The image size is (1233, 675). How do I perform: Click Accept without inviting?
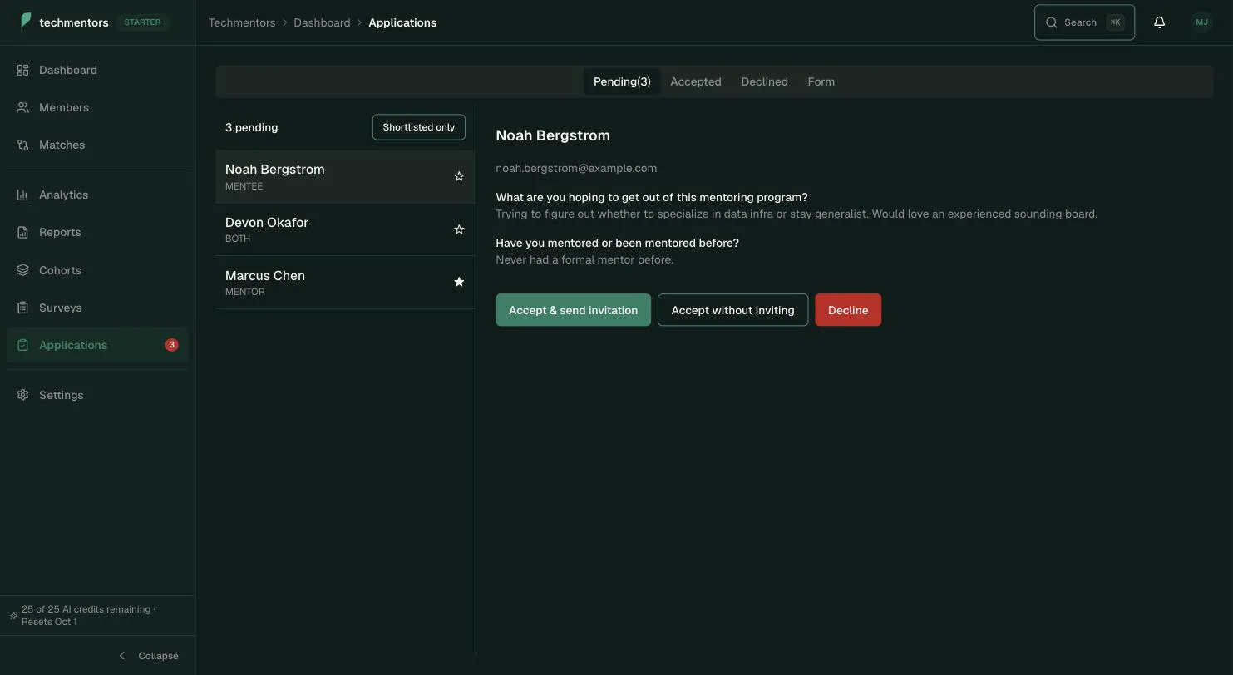(x=732, y=310)
